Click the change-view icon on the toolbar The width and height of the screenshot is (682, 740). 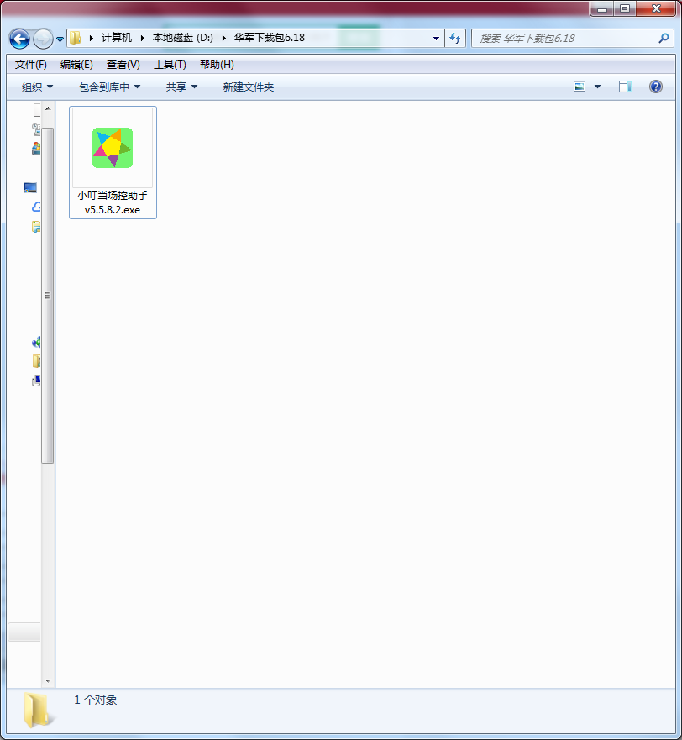pyautogui.click(x=580, y=87)
